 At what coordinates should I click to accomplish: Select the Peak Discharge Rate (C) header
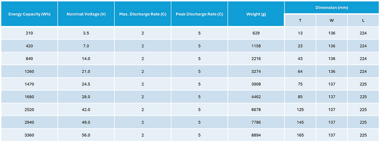pos(200,14)
